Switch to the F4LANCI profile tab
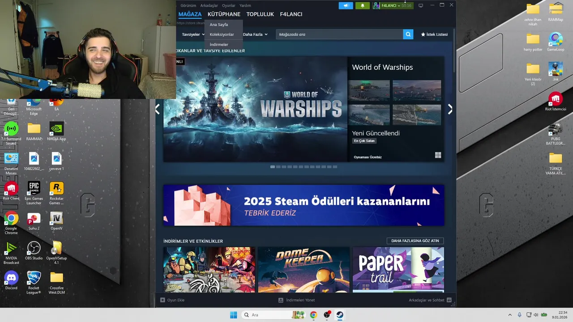Viewport: 573px width, 322px height. [291, 14]
